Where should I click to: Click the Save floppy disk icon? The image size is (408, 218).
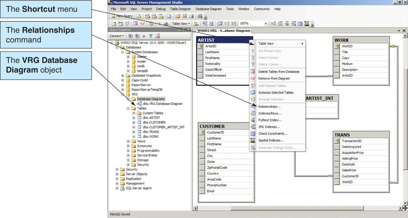coord(184,16)
